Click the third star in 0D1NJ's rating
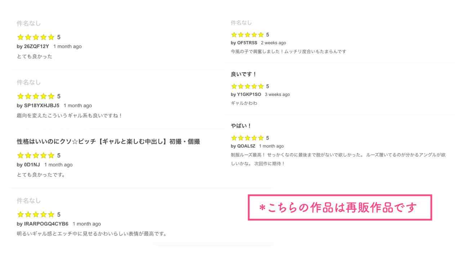The height and width of the screenshot is (259, 461). click(x=36, y=155)
